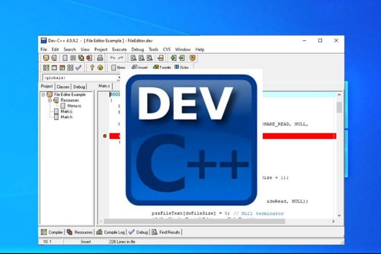This screenshot has height=254, width=381.
Task: Click the Toggle bookmark toolbar button
Action: click(x=162, y=67)
